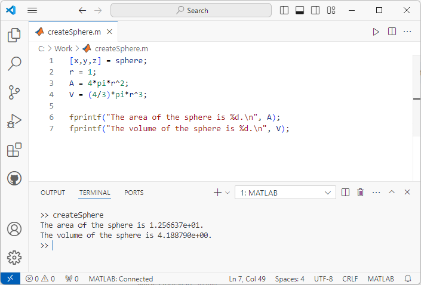Open the 1: MATLAB terminal selector dropdown
Screen dimensions: 421x285
click(x=285, y=193)
